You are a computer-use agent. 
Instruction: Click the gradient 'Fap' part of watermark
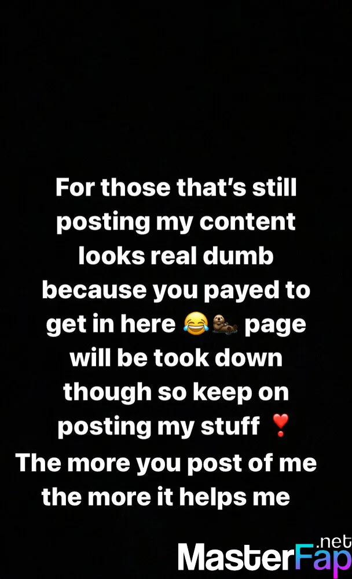click(324, 560)
